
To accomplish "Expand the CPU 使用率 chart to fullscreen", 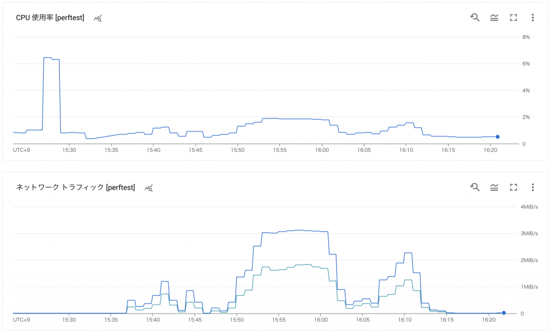I will point(513,18).
